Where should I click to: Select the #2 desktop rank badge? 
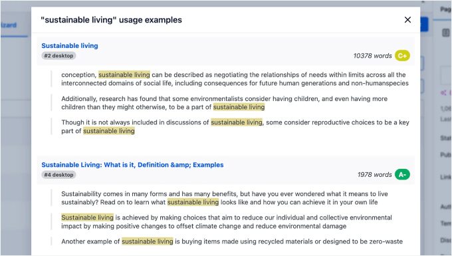58,56
